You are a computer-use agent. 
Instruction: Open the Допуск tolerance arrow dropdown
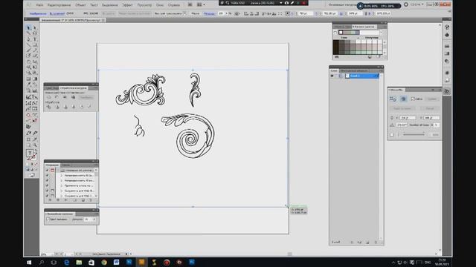(x=94, y=220)
